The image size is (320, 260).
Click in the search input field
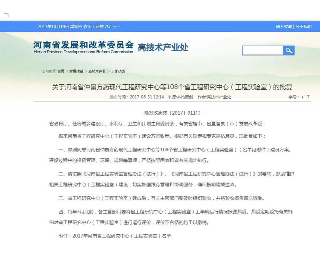[x=263, y=51]
